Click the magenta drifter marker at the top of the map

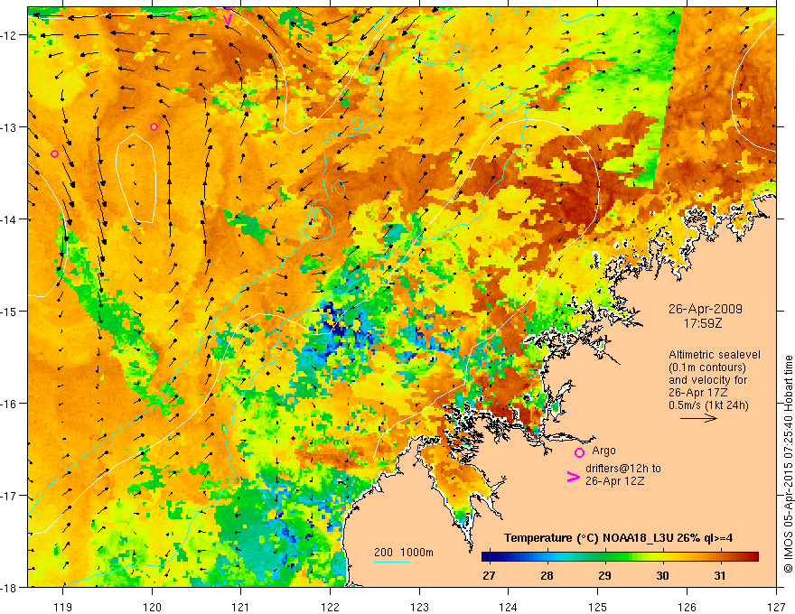tap(228, 19)
